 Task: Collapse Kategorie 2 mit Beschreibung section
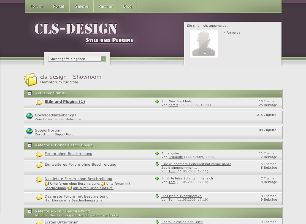click(x=30, y=211)
